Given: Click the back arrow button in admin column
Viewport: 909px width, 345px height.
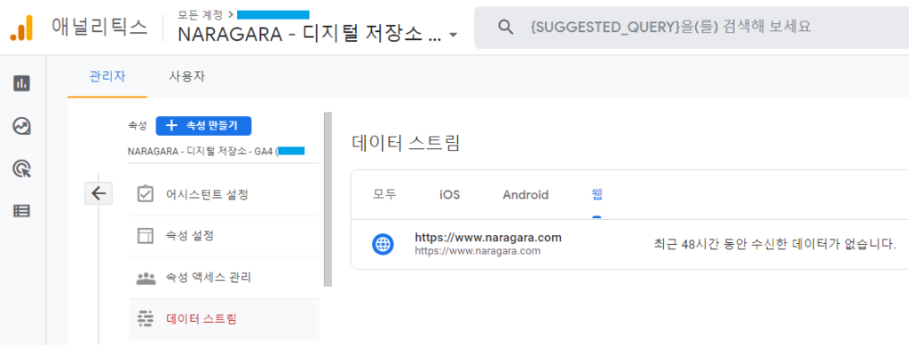Looking at the screenshot, I should click(x=99, y=193).
